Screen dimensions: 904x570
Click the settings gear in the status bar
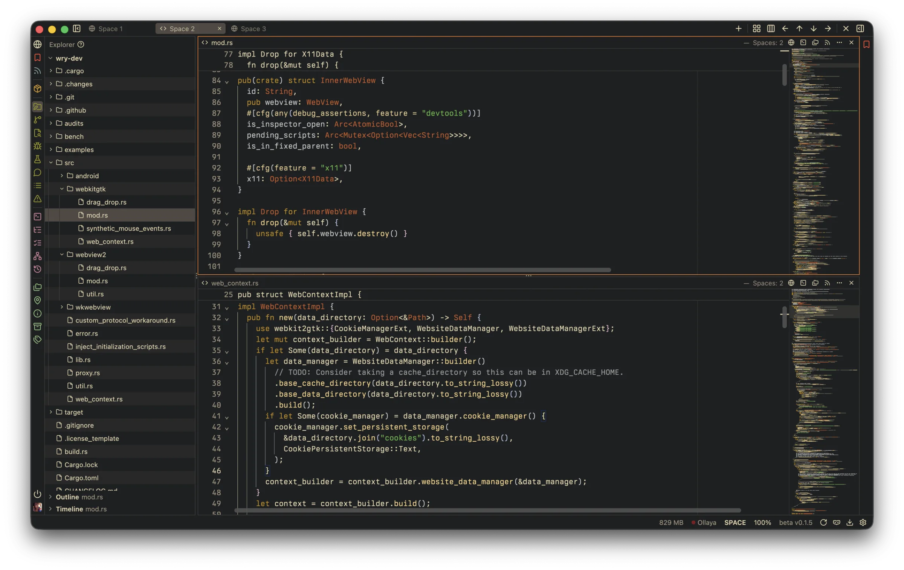tap(863, 522)
